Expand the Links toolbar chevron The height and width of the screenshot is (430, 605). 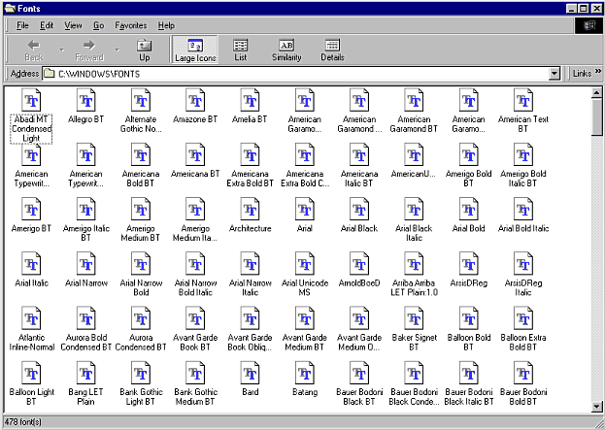598,72
